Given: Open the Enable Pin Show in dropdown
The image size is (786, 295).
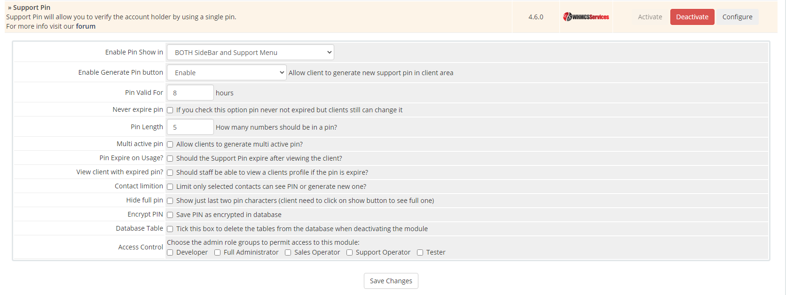Looking at the screenshot, I should [x=250, y=53].
